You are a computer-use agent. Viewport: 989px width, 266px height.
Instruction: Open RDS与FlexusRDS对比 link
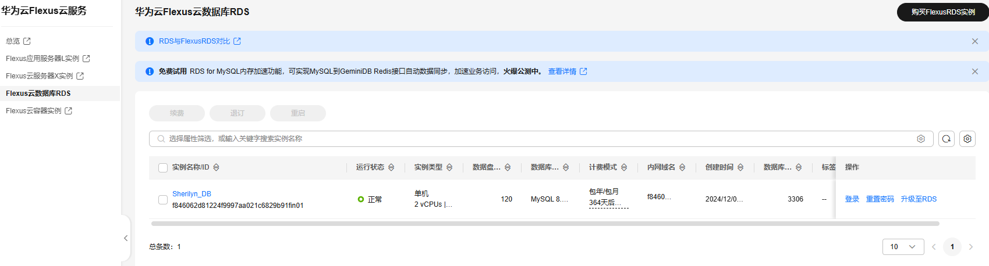pos(194,41)
